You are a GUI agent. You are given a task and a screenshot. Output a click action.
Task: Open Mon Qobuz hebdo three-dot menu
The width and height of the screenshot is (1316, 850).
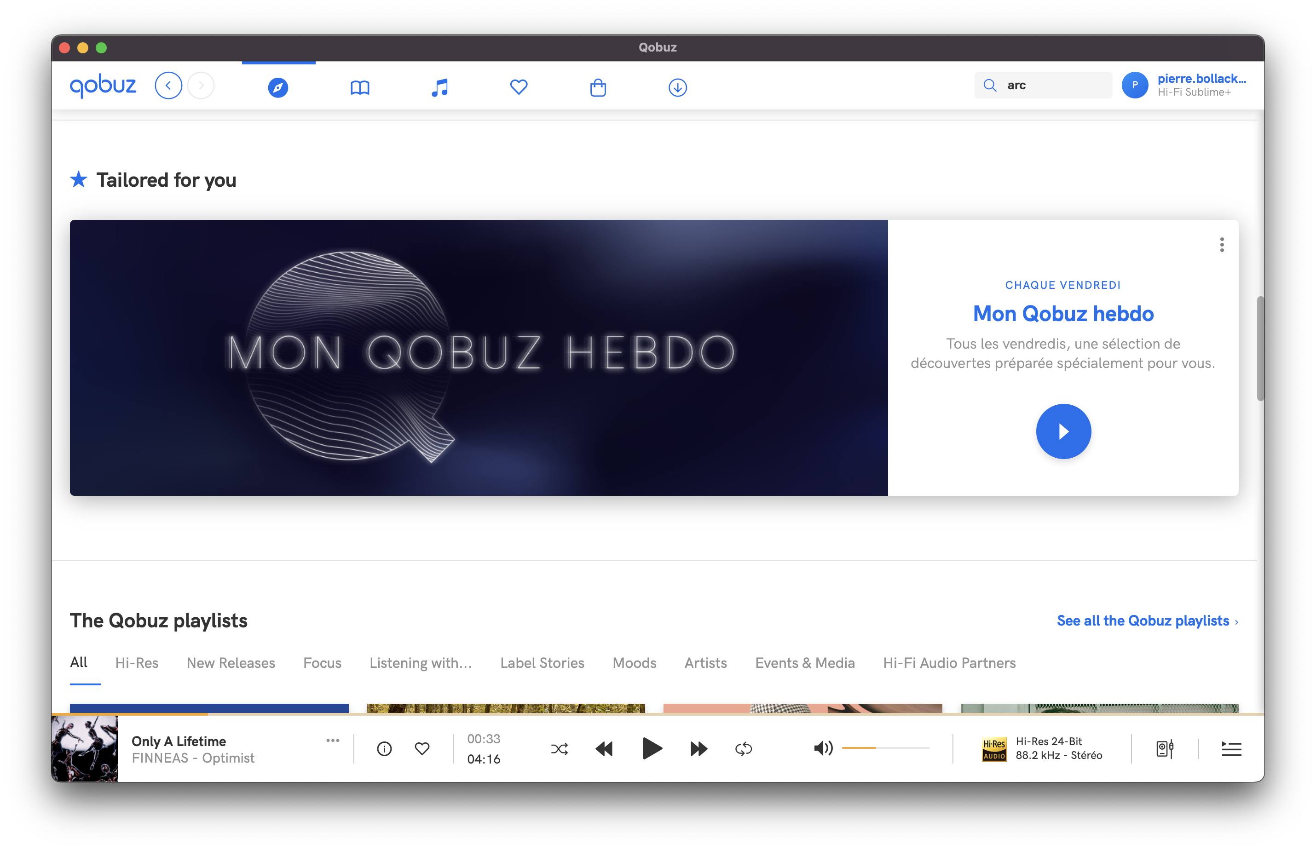[1222, 245]
